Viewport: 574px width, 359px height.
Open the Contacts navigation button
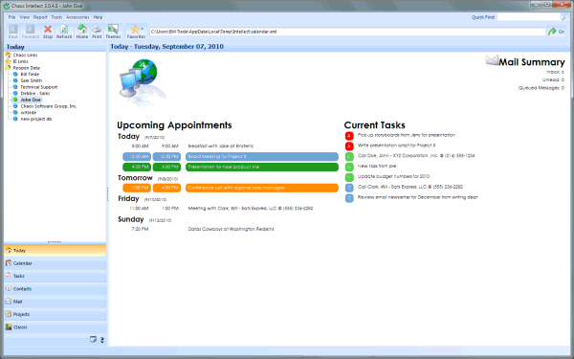[55, 289]
